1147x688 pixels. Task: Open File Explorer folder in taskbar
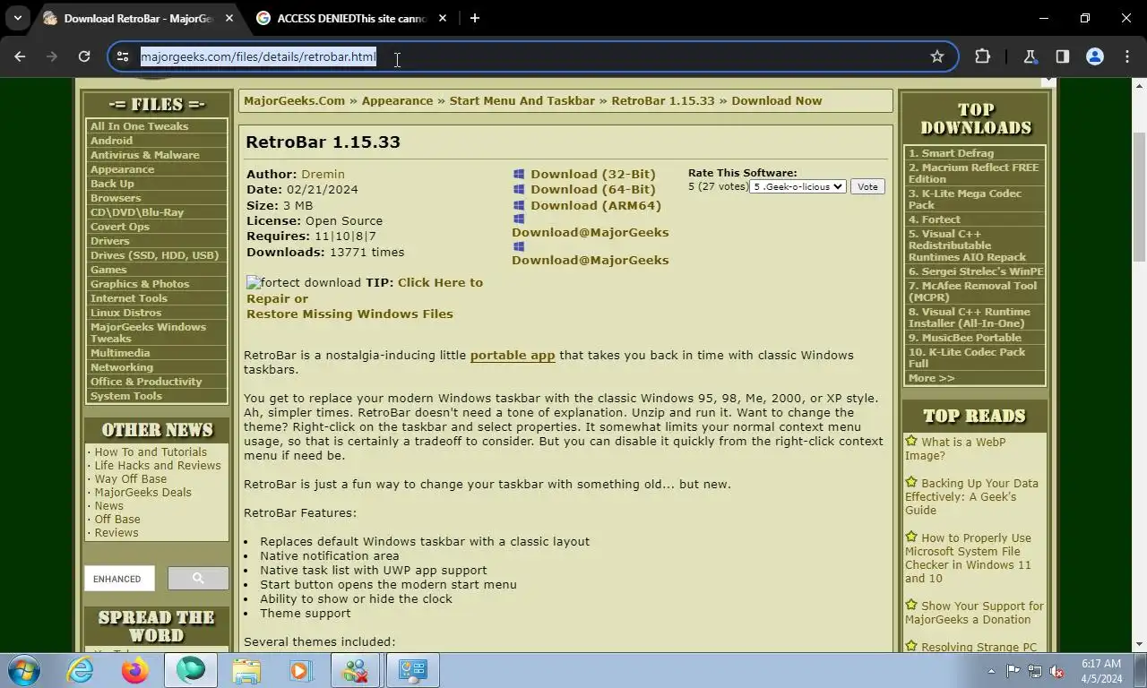point(246,670)
